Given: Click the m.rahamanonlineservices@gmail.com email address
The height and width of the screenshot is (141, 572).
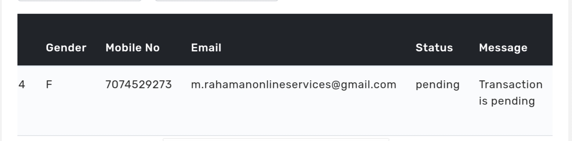Looking at the screenshot, I should point(293,85).
